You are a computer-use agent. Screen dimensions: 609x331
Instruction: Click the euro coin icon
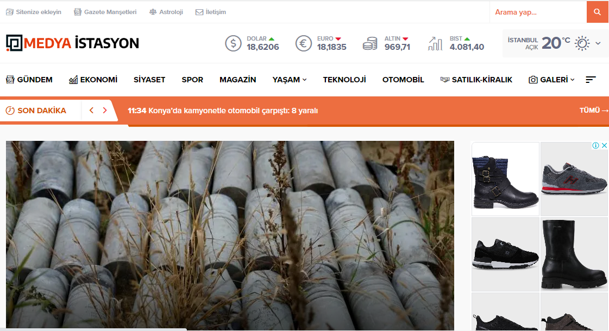pyautogui.click(x=304, y=43)
